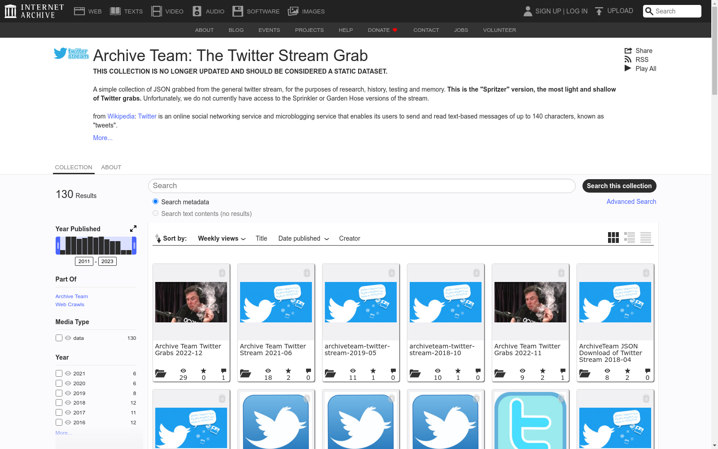Click the Play All triangle icon

coord(628,68)
